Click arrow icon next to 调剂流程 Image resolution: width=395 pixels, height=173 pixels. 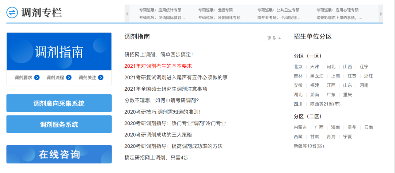69,78
